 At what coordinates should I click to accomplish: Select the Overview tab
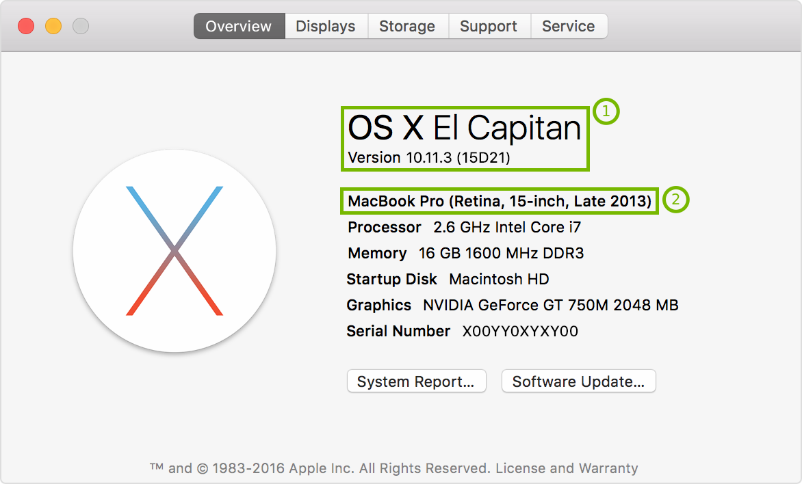(238, 26)
